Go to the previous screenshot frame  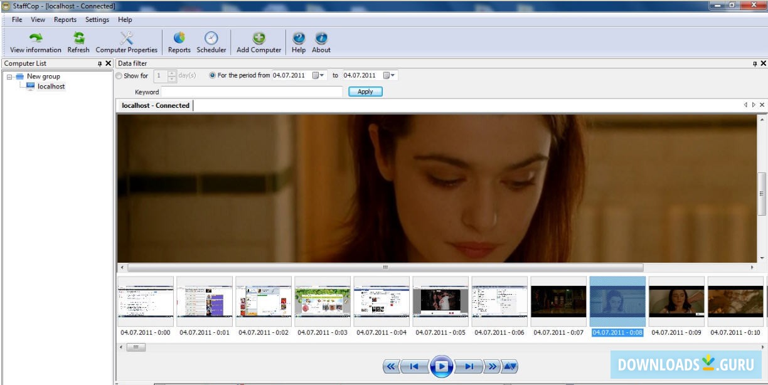tap(414, 366)
